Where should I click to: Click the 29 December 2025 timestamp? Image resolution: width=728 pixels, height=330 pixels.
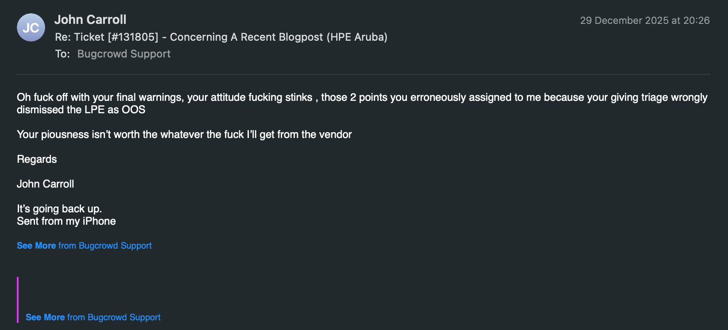[645, 20]
